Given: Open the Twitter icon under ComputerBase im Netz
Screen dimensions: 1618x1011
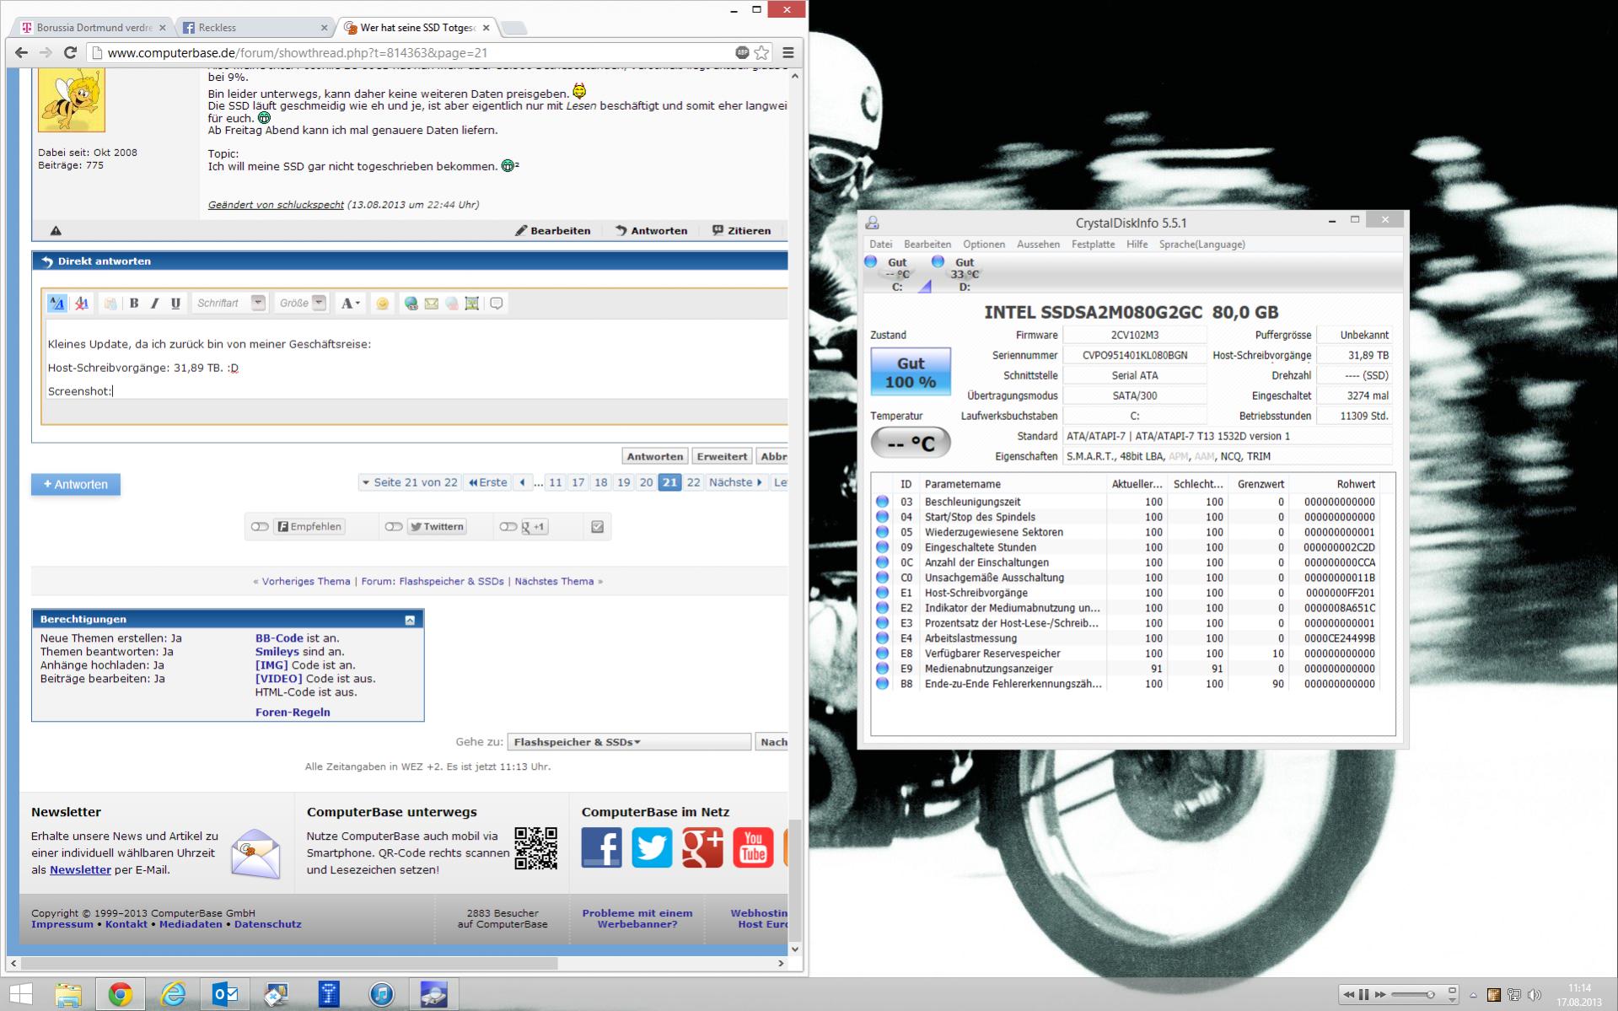Looking at the screenshot, I should 652,847.
